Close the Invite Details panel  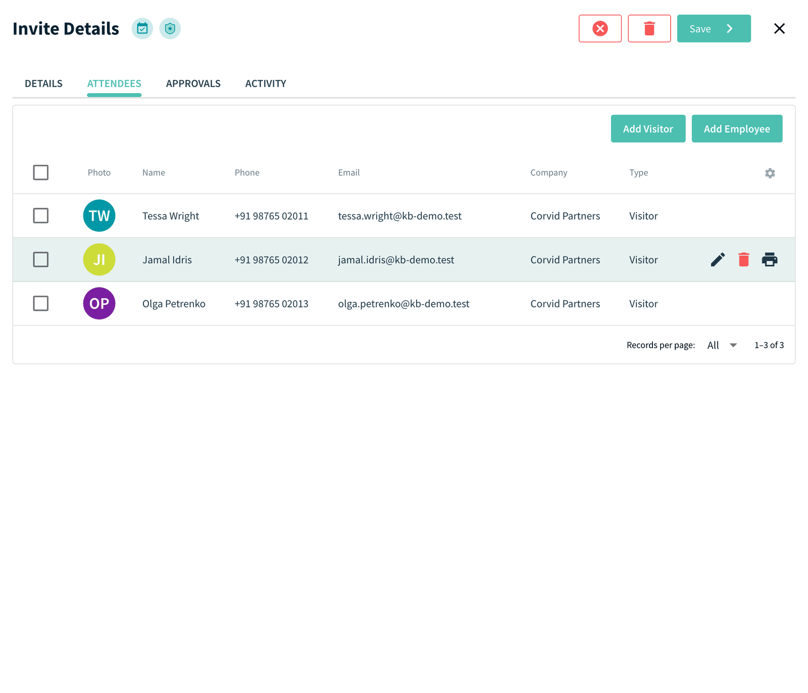[x=779, y=28]
